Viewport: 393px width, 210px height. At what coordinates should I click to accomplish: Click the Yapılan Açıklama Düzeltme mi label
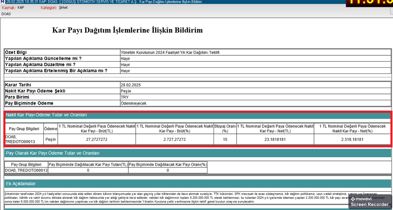[x=40, y=65]
